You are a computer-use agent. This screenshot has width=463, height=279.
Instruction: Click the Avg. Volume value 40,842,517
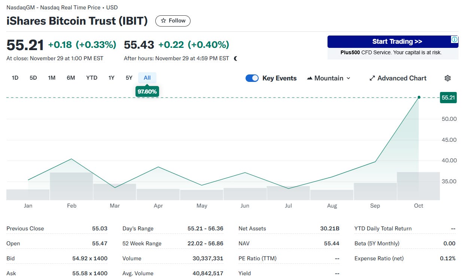click(208, 273)
